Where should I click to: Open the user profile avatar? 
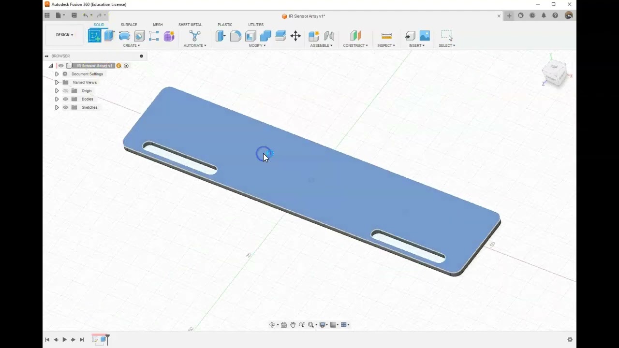point(569,15)
